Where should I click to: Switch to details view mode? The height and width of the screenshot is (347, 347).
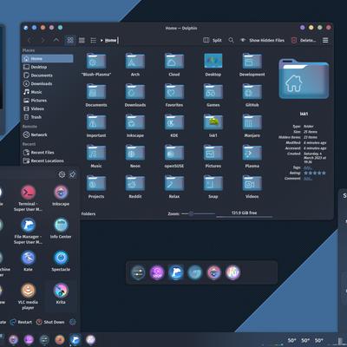click(93, 40)
